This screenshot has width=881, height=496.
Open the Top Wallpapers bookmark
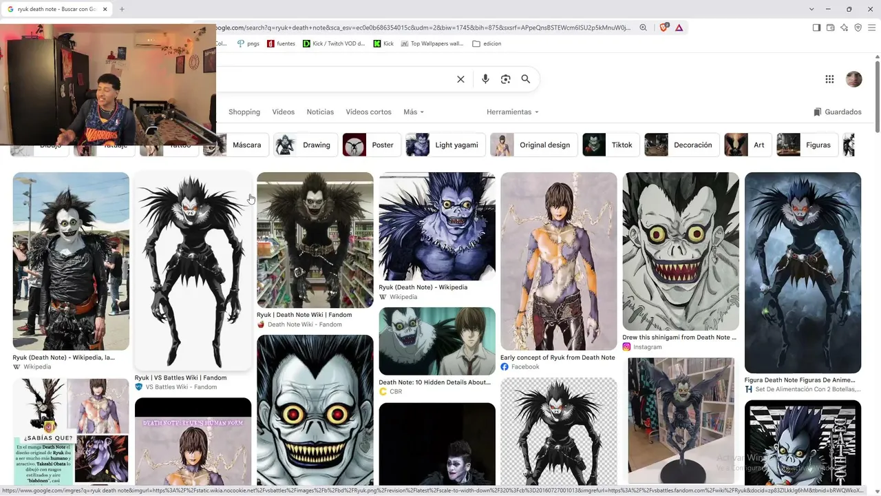(433, 43)
